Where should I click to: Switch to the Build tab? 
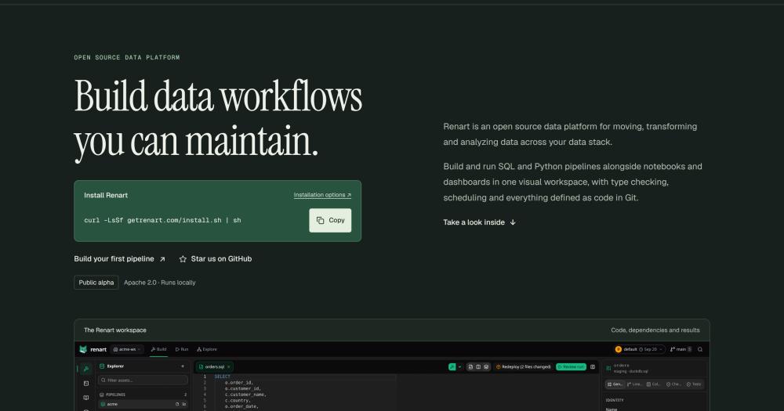click(x=159, y=350)
